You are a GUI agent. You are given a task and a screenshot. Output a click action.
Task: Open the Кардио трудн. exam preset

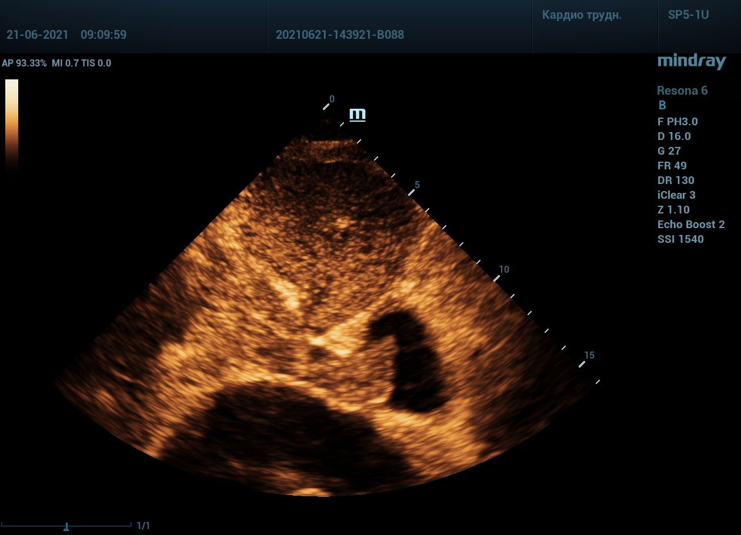(x=581, y=15)
